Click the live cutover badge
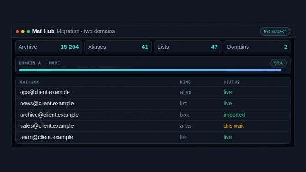Screen dimensions: 306x172 [275, 31]
